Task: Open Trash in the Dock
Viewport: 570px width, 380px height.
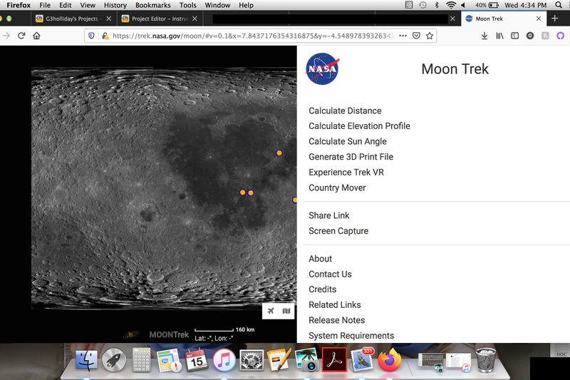Action: click(x=486, y=360)
